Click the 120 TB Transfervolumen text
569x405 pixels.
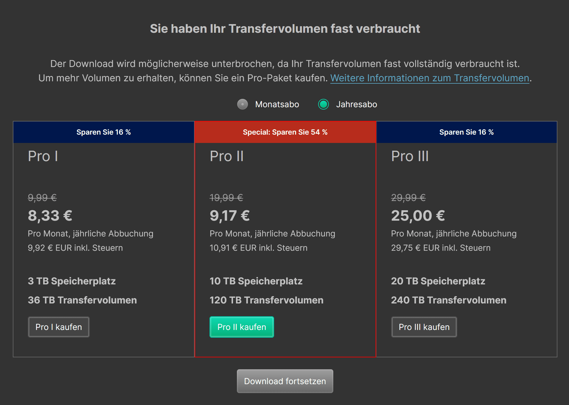pos(266,300)
